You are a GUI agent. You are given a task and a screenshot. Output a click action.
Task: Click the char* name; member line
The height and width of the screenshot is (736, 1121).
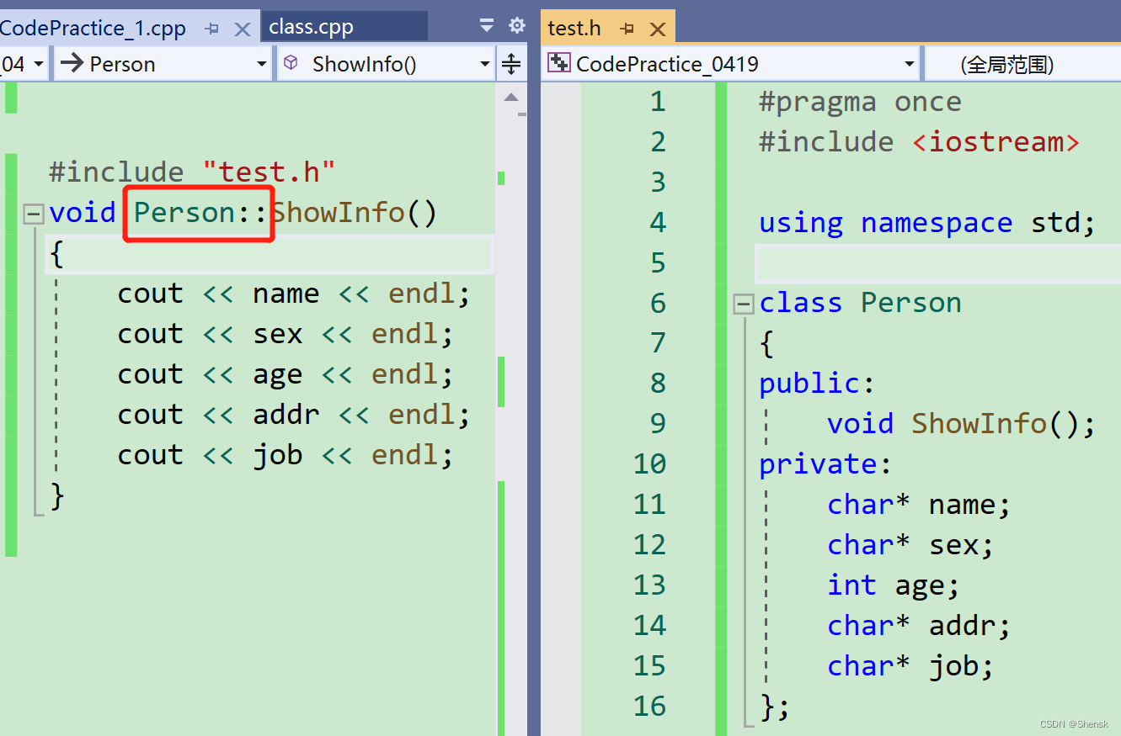(919, 505)
